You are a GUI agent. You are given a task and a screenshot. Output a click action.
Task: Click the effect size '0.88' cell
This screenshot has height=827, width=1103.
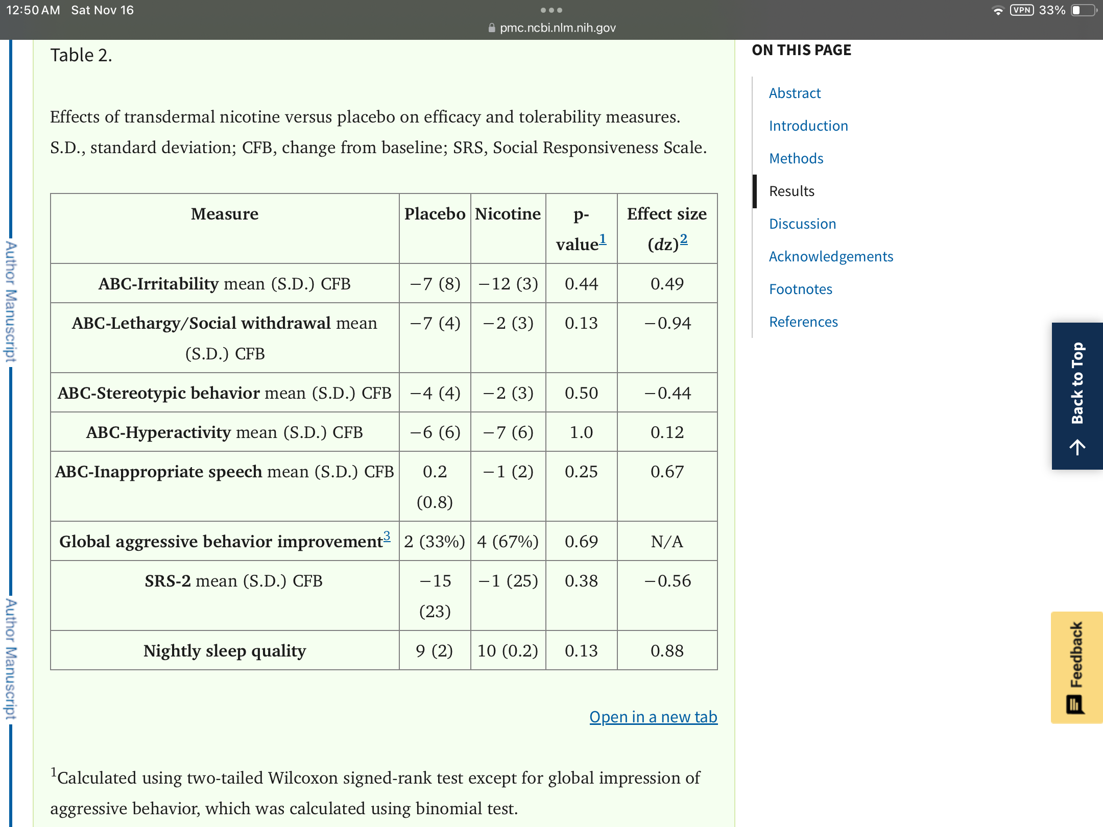click(667, 651)
